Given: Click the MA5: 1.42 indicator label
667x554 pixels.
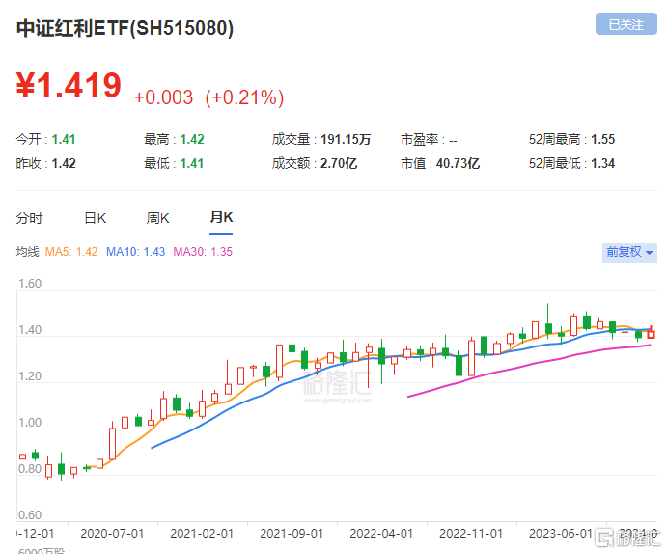Looking at the screenshot, I should click(71, 252).
